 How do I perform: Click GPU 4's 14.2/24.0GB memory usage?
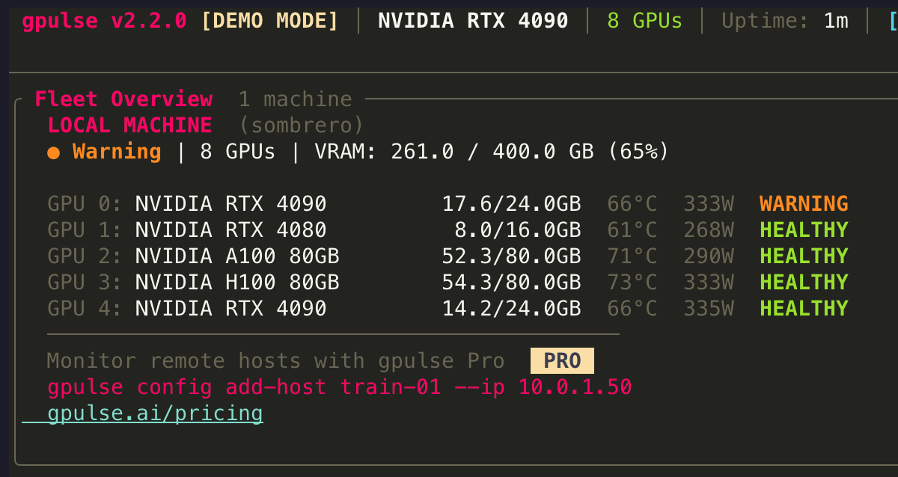(511, 308)
